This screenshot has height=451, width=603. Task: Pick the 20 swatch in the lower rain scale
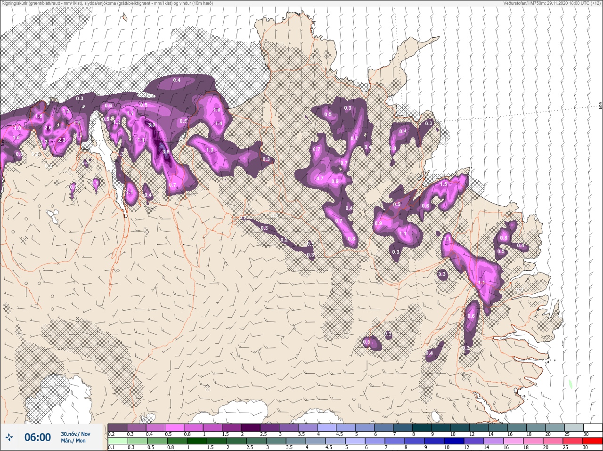553,441
